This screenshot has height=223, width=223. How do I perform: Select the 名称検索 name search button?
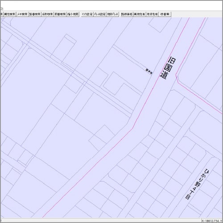point(47,14)
